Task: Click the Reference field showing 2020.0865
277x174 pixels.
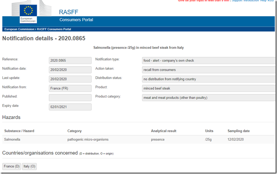Action: (70, 61)
